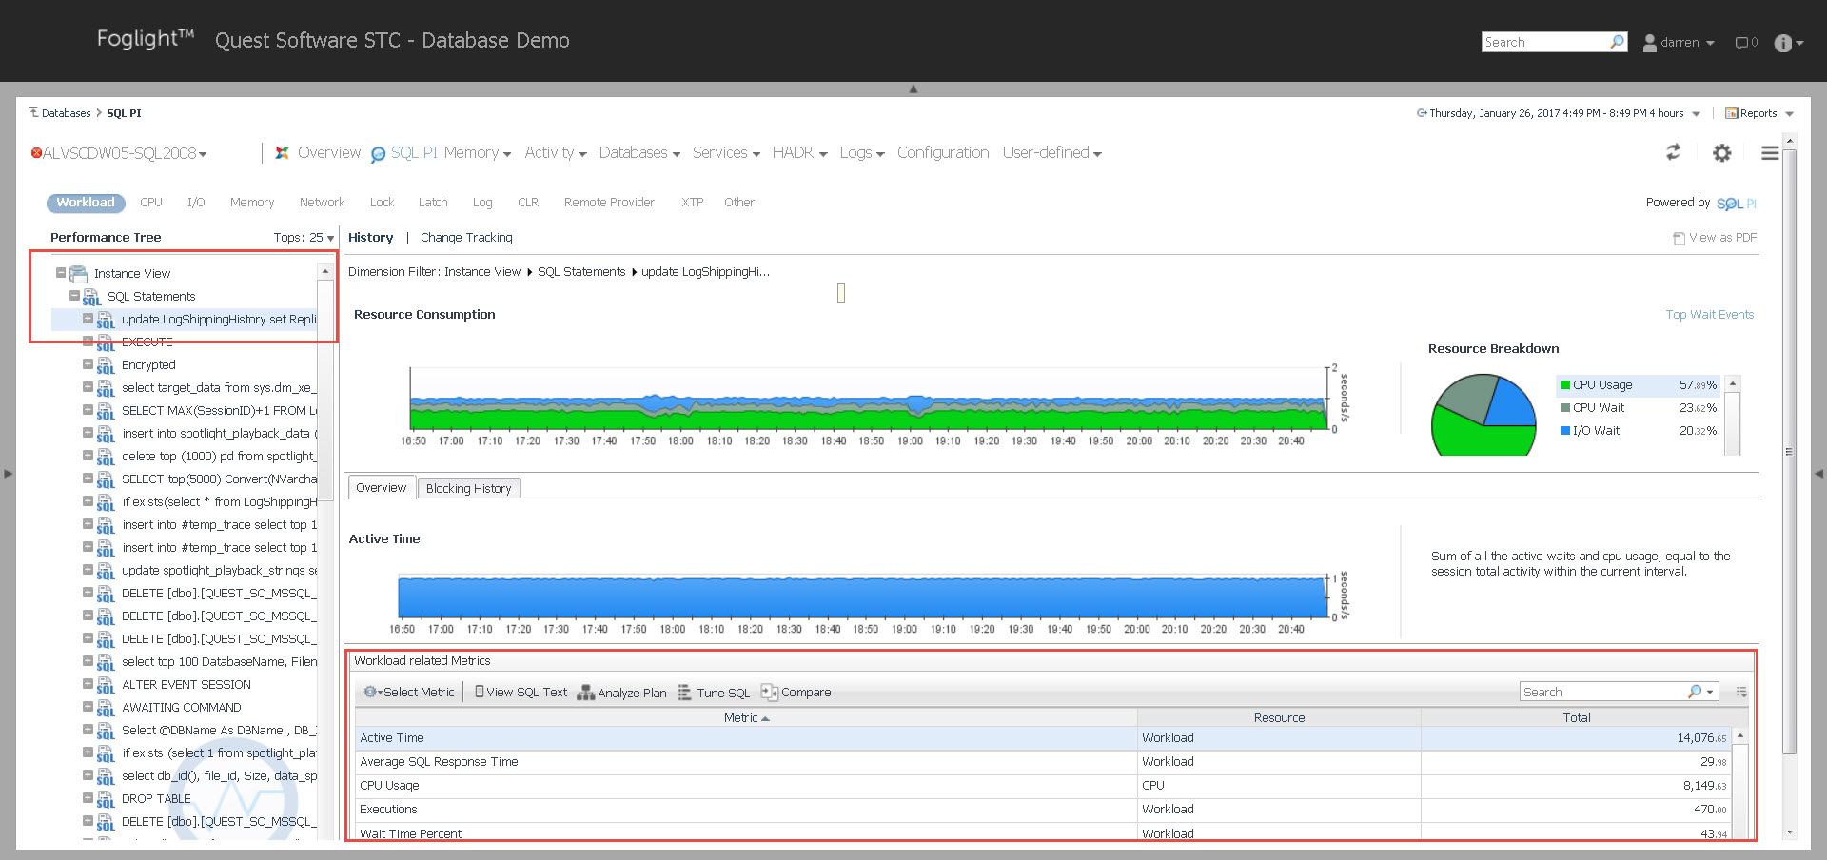1827x860 pixels.
Task: Open the Databases menu
Action: coord(639,153)
